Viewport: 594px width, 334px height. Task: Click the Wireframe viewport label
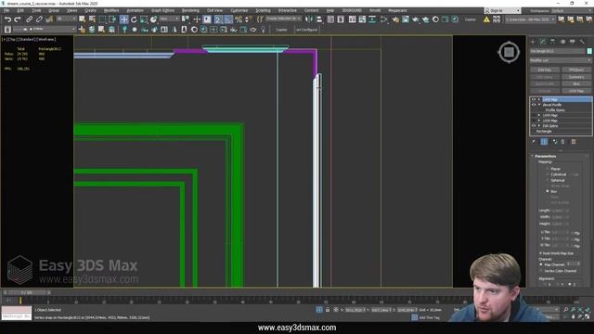[x=46, y=39]
